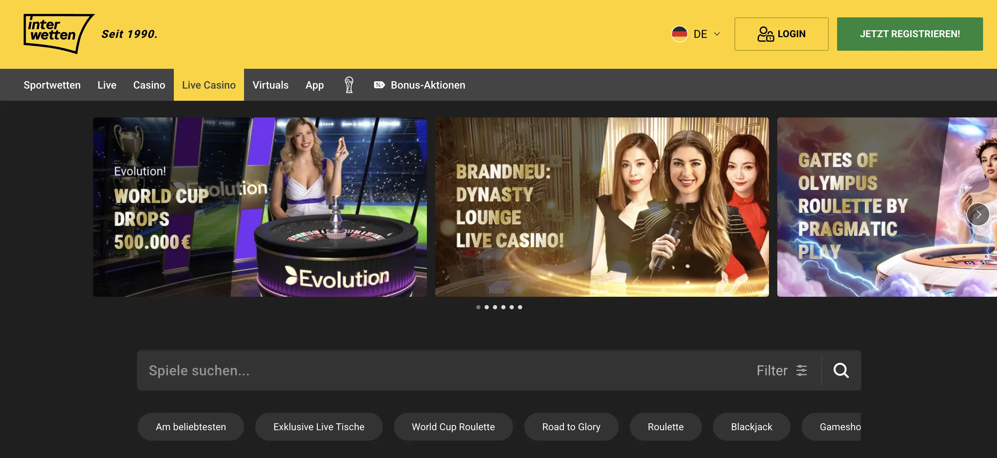Click JETZT REGISTRIEREN! button
The image size is (997, 458).
pyautogui.click(x=910, y=34)
